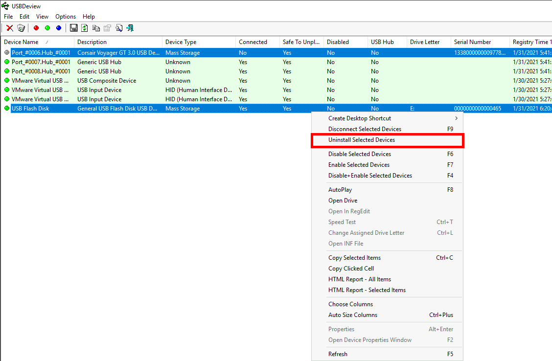
Task: Exit USBDeview using the exit door icon
Action: coord(130,28)
